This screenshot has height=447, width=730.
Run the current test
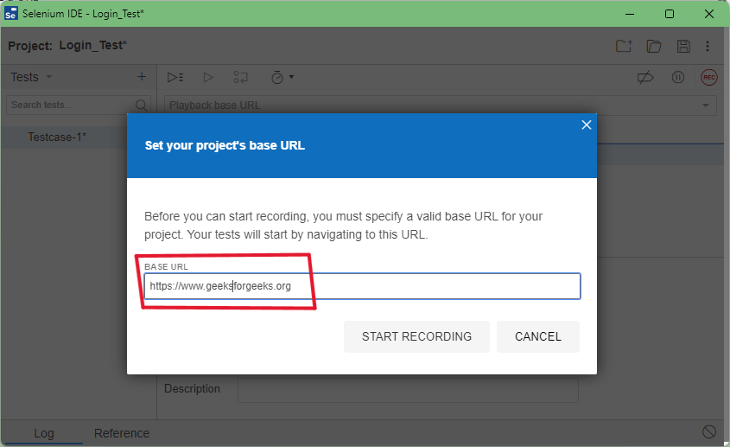pyautogui.click(x=208, y=77)
